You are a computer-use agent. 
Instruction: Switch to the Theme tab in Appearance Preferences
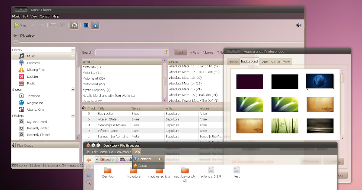pos(233,62)
